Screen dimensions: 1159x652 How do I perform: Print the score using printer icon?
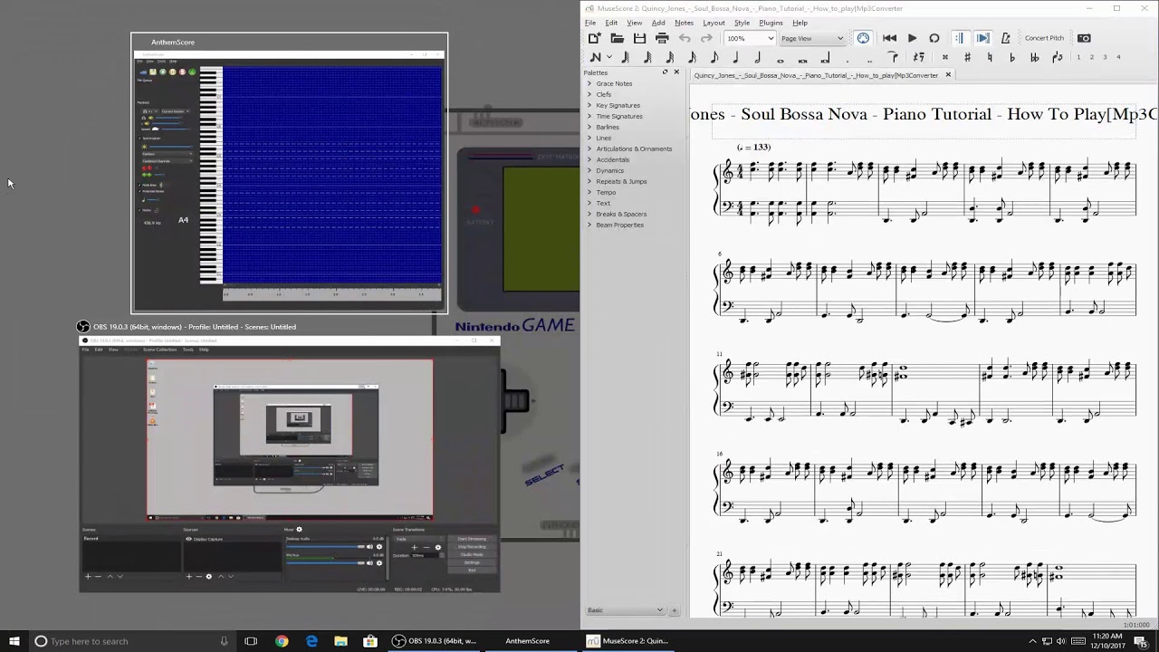coord(662,38)
